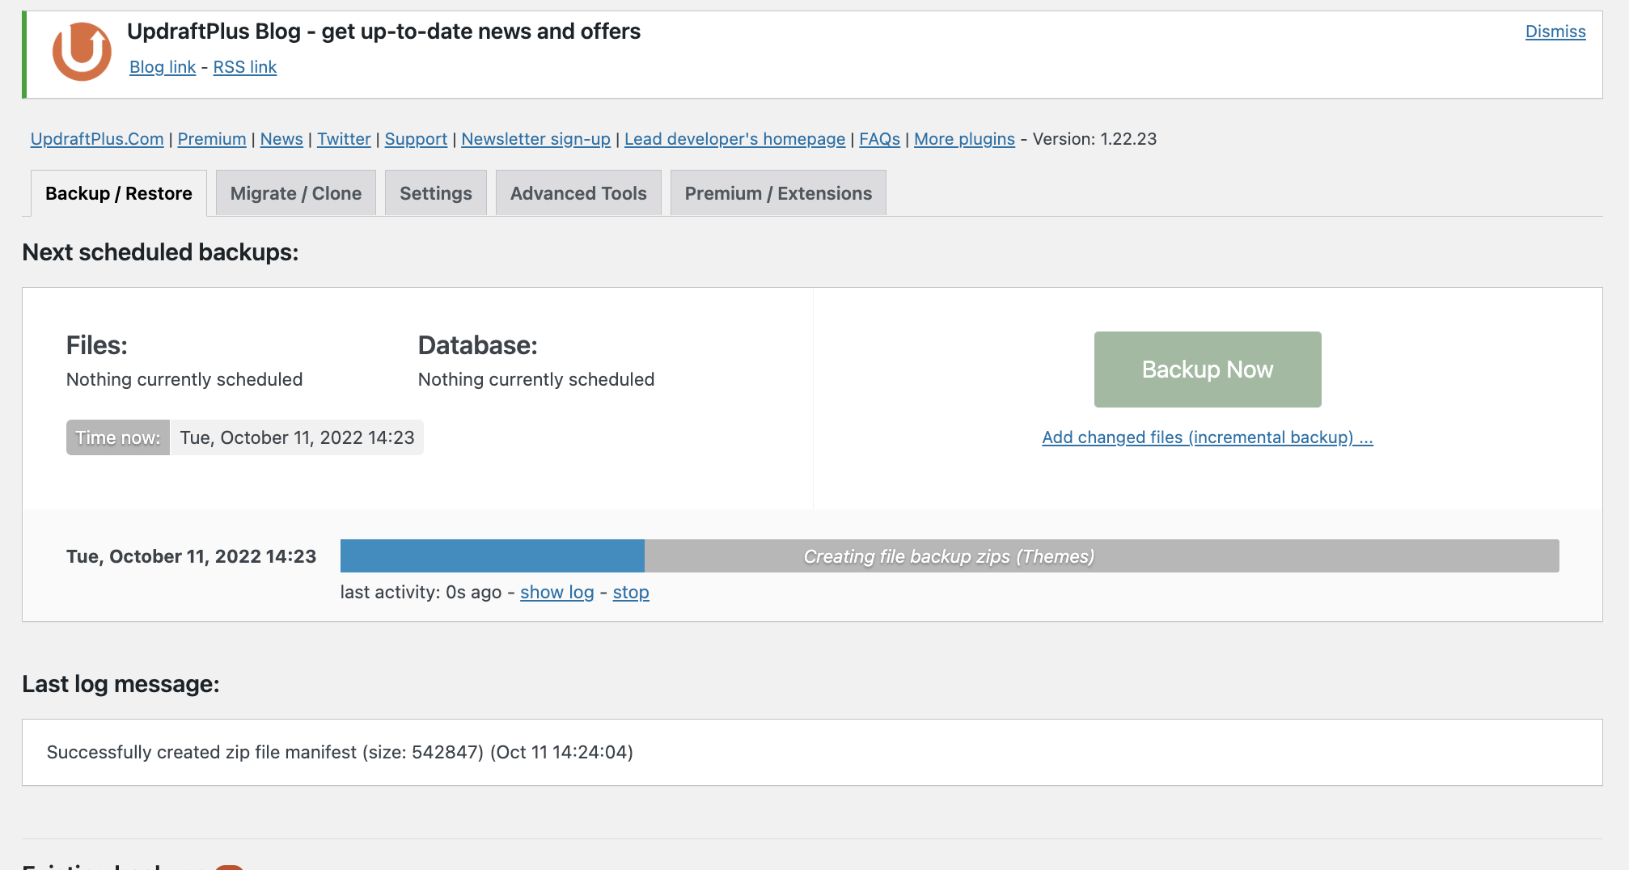Open the UpdraftPlus.Com link
The image size is (1629, 870).
[x=97, y=139]
